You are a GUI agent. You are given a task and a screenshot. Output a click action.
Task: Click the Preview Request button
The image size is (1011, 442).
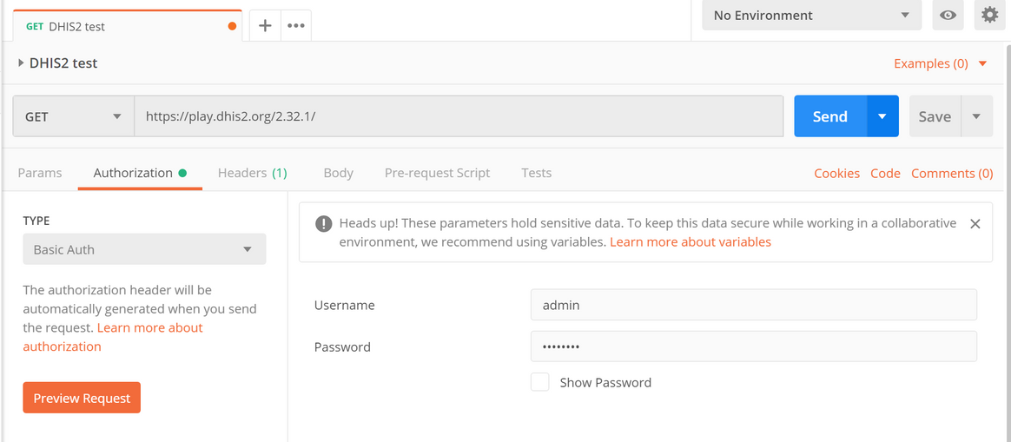(x=82, y=398)
